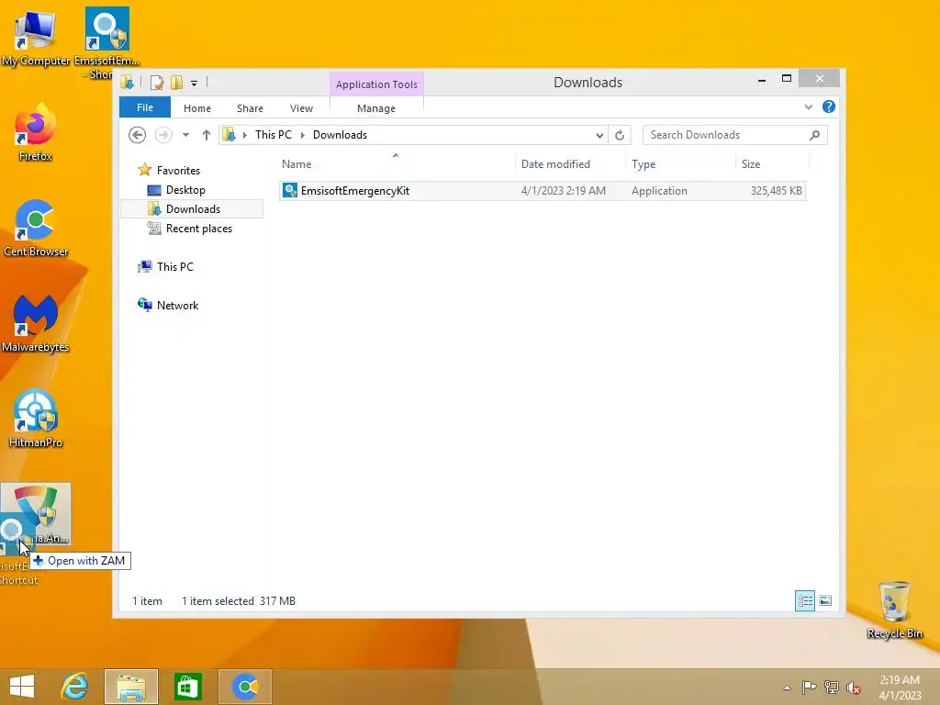The width and height of the screenshot is (940, 705).
Task: Select Recent places in the navigation pane
Action: tap(198, 229)
